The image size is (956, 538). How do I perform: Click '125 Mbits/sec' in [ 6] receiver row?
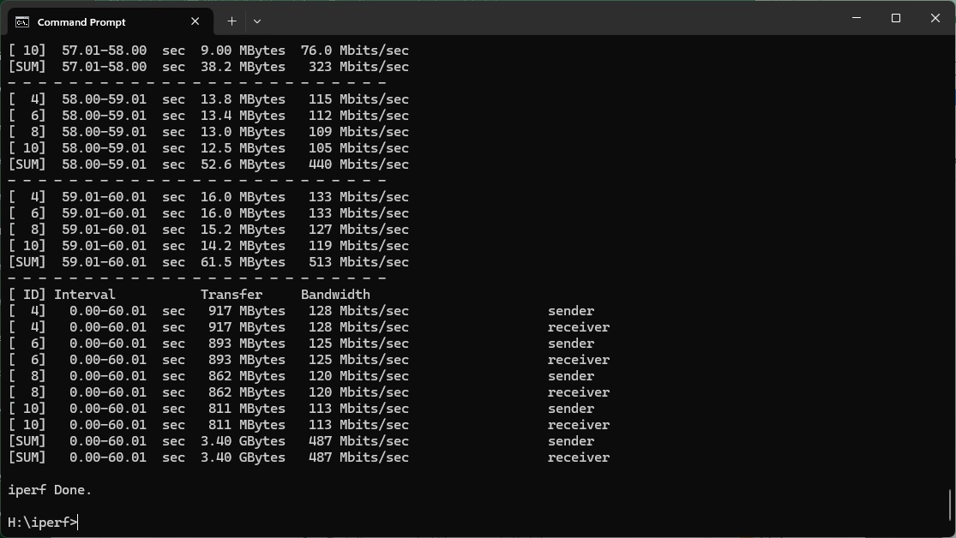[358, 360]
